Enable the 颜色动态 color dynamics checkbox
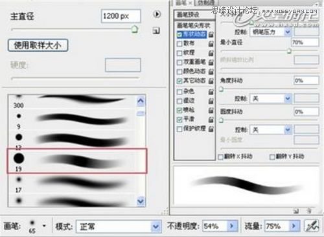This screenshot has height=237, width=324. click(x=179, y=72)
